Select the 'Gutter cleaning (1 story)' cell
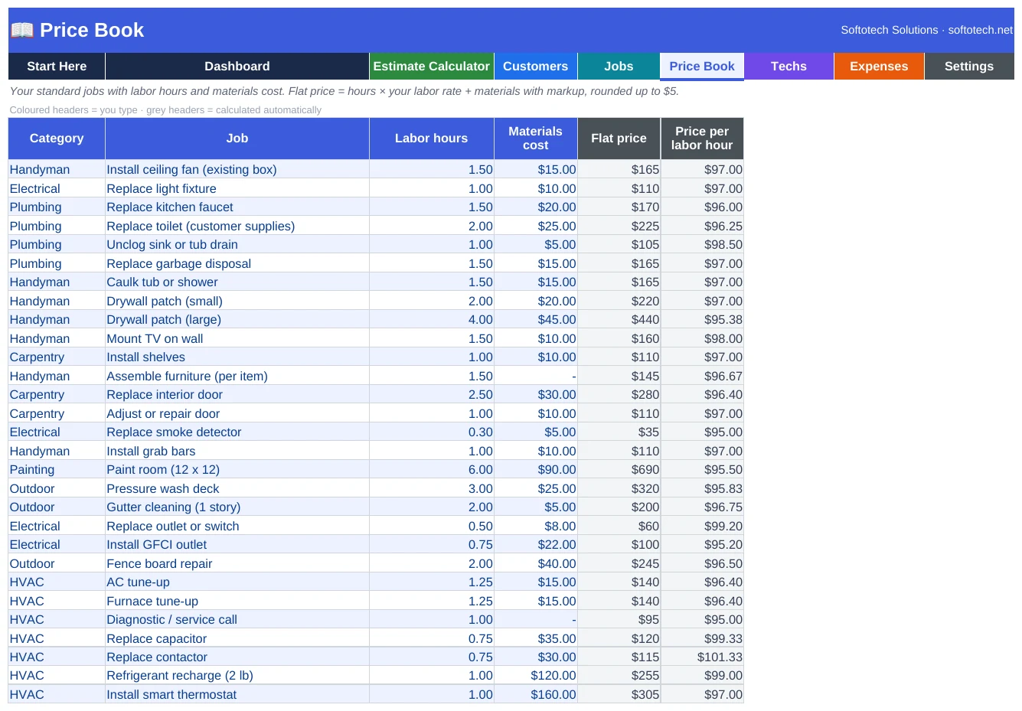This screenshot has height=711, width=1022. point(237,507)
